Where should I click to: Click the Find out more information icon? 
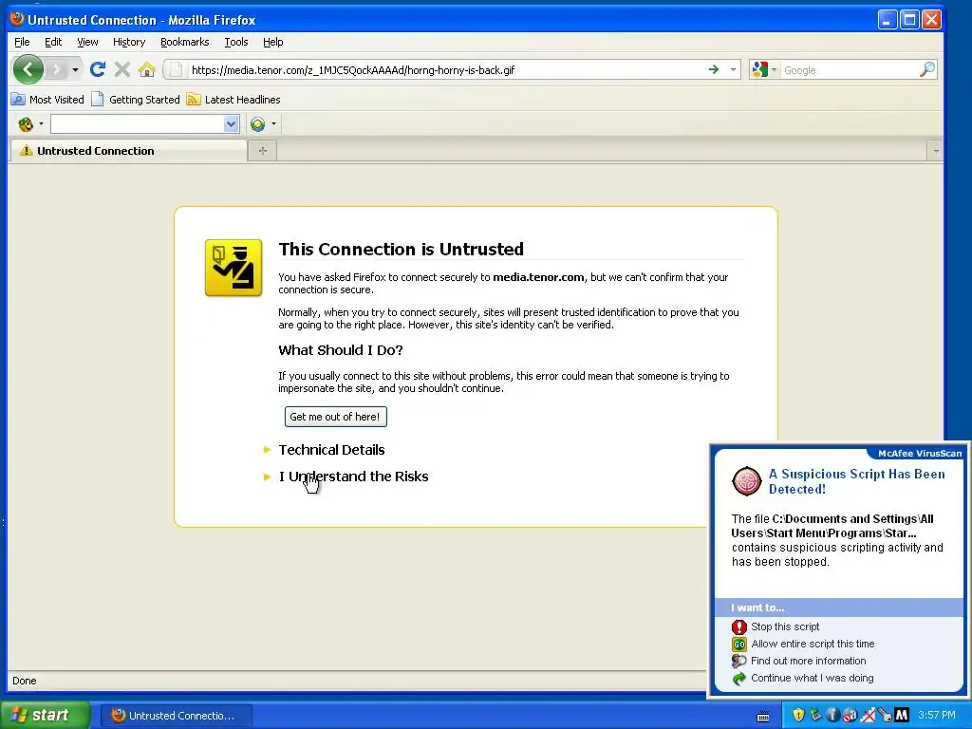click(x=738, y=661)
